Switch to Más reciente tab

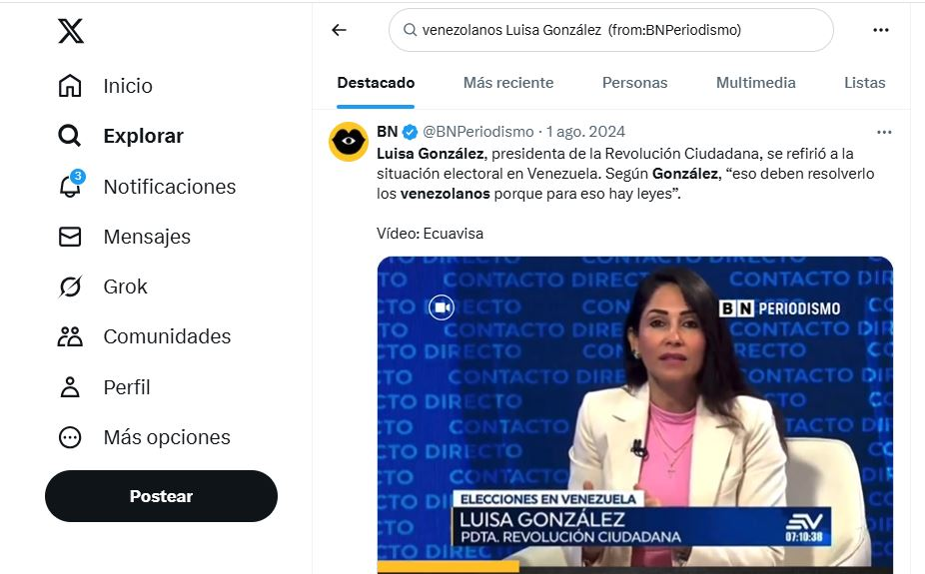coord(507,83)
